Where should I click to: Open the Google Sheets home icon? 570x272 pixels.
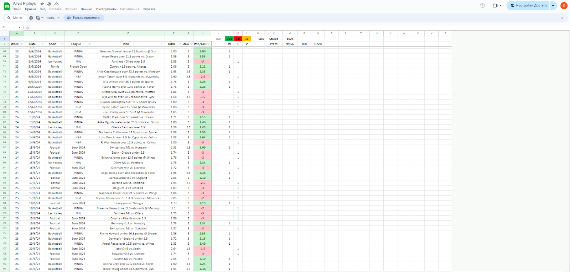[x=7, y=6]
